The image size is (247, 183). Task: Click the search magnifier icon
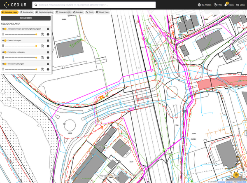[36, 5]
